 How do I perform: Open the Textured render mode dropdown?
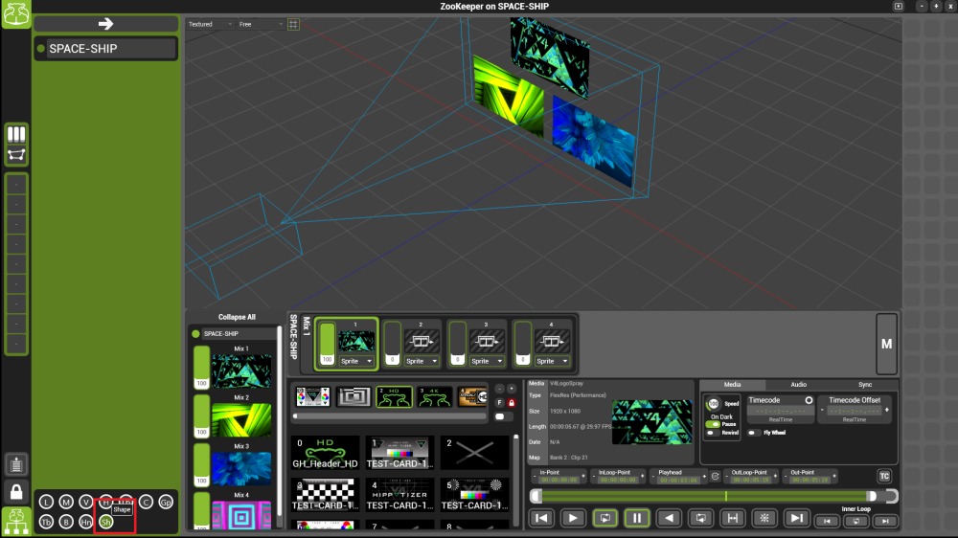pos(210,25)
